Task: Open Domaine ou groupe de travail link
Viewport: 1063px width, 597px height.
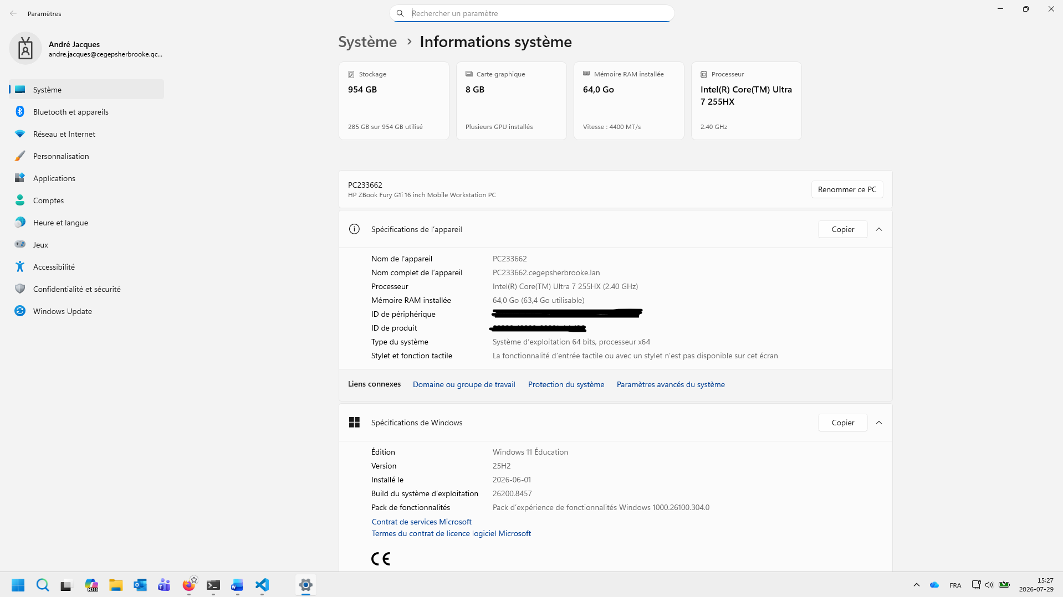Action: pyautogui.click(x=464, y=384)
